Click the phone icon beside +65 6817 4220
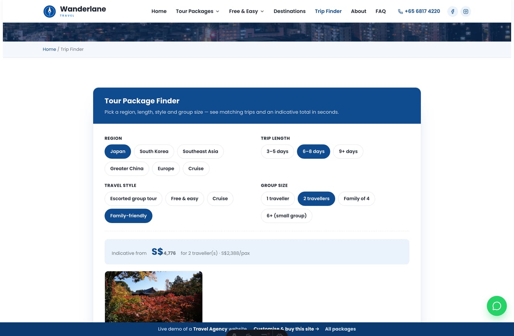 (x=400, y=11)
